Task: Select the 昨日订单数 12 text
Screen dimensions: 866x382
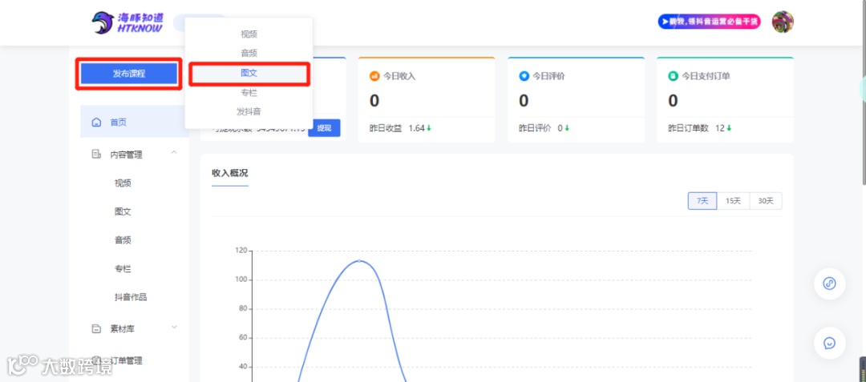Action: click(697, 128)
